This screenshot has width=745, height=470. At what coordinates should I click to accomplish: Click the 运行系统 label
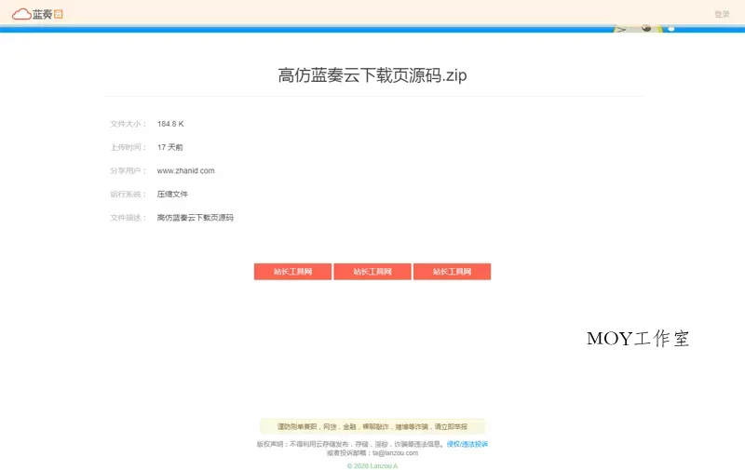coord(129,195)
